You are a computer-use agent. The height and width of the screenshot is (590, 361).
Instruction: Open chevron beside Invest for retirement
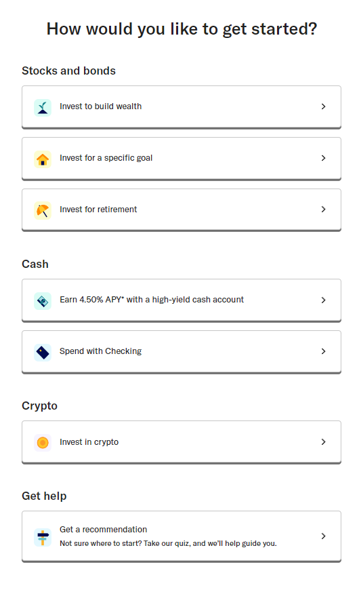[x=324, y=209]
